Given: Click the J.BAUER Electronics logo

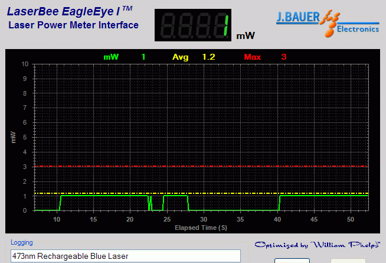Looking at the screenshot, I should pos(328,23).
